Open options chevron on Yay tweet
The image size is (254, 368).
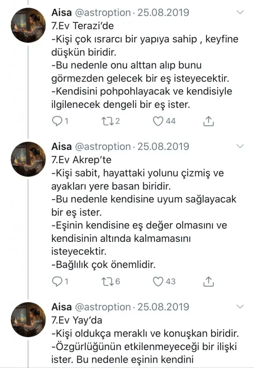pyautogui.click(x=240, y=307)
